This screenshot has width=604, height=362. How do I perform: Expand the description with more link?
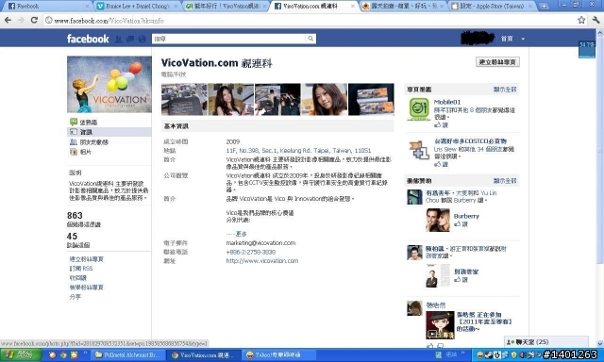[x=242, y=234]
